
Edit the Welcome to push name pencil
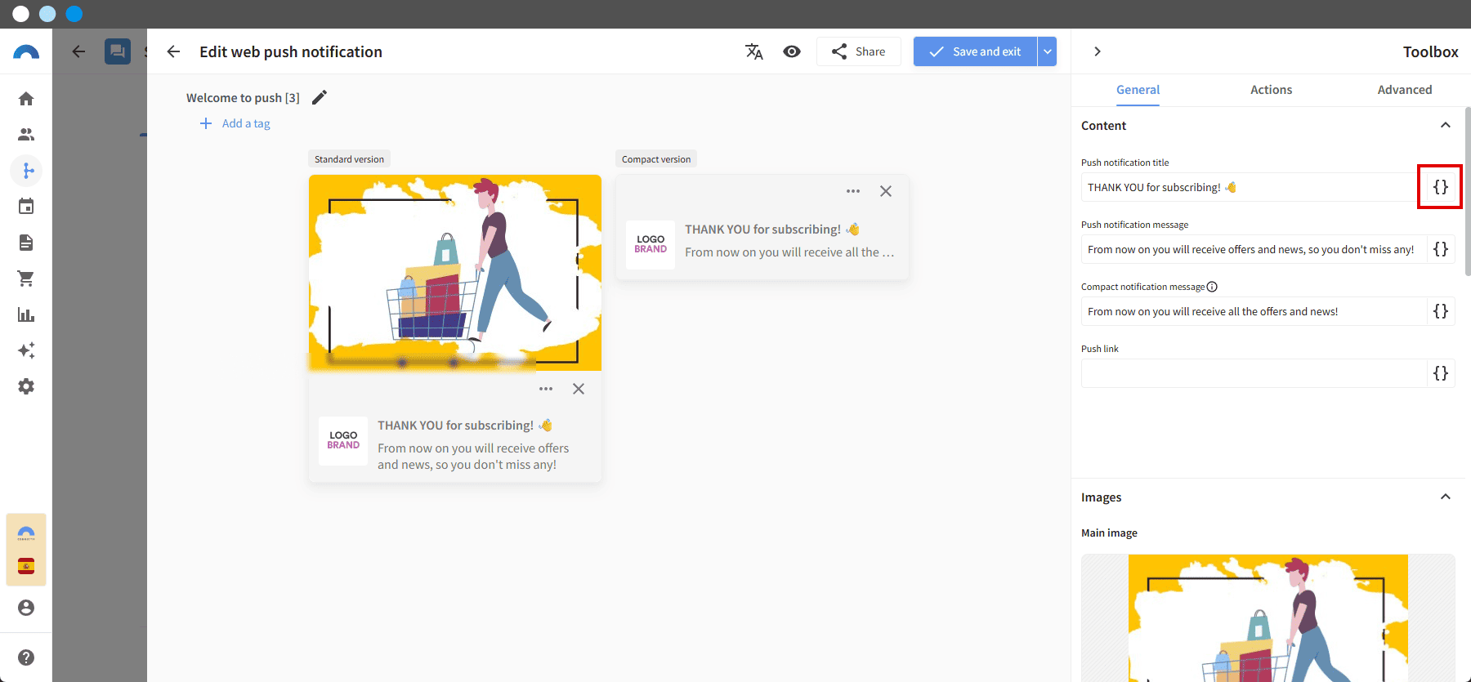[320, 97]
